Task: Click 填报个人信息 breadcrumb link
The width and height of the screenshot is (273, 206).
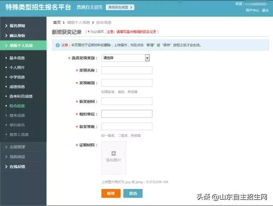Action: point(78,23)
